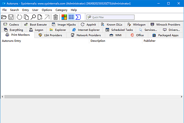184x123 pixels.
Task: Click the Autoruns title bar app icon
Action: (x=4, y=3)
